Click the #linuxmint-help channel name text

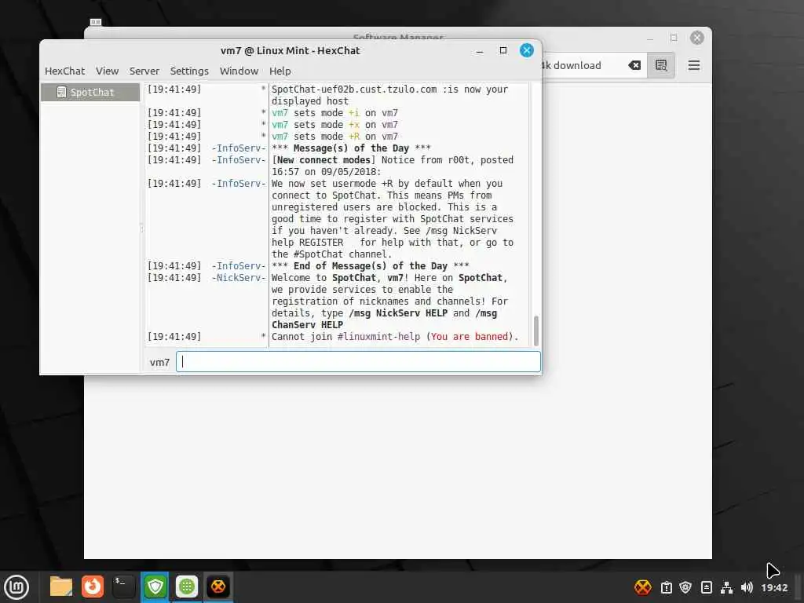[378, 337]
